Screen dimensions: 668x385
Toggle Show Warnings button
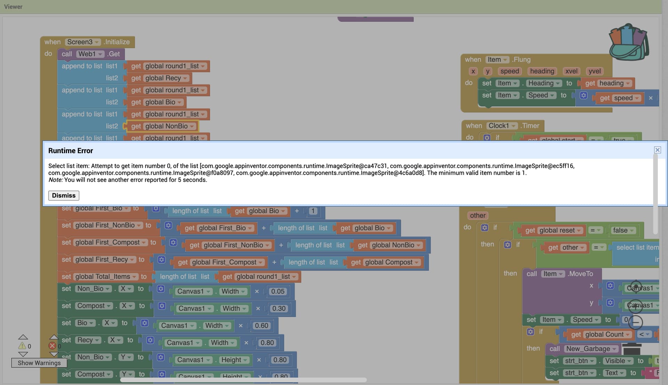click(x=39, y=363)
